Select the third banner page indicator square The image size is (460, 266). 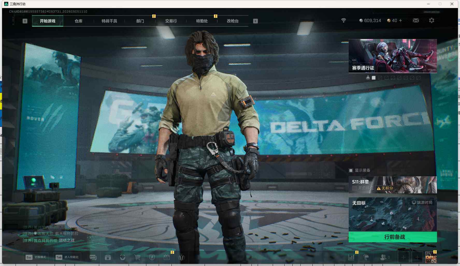pyautogui.click(x=386, y=78)
